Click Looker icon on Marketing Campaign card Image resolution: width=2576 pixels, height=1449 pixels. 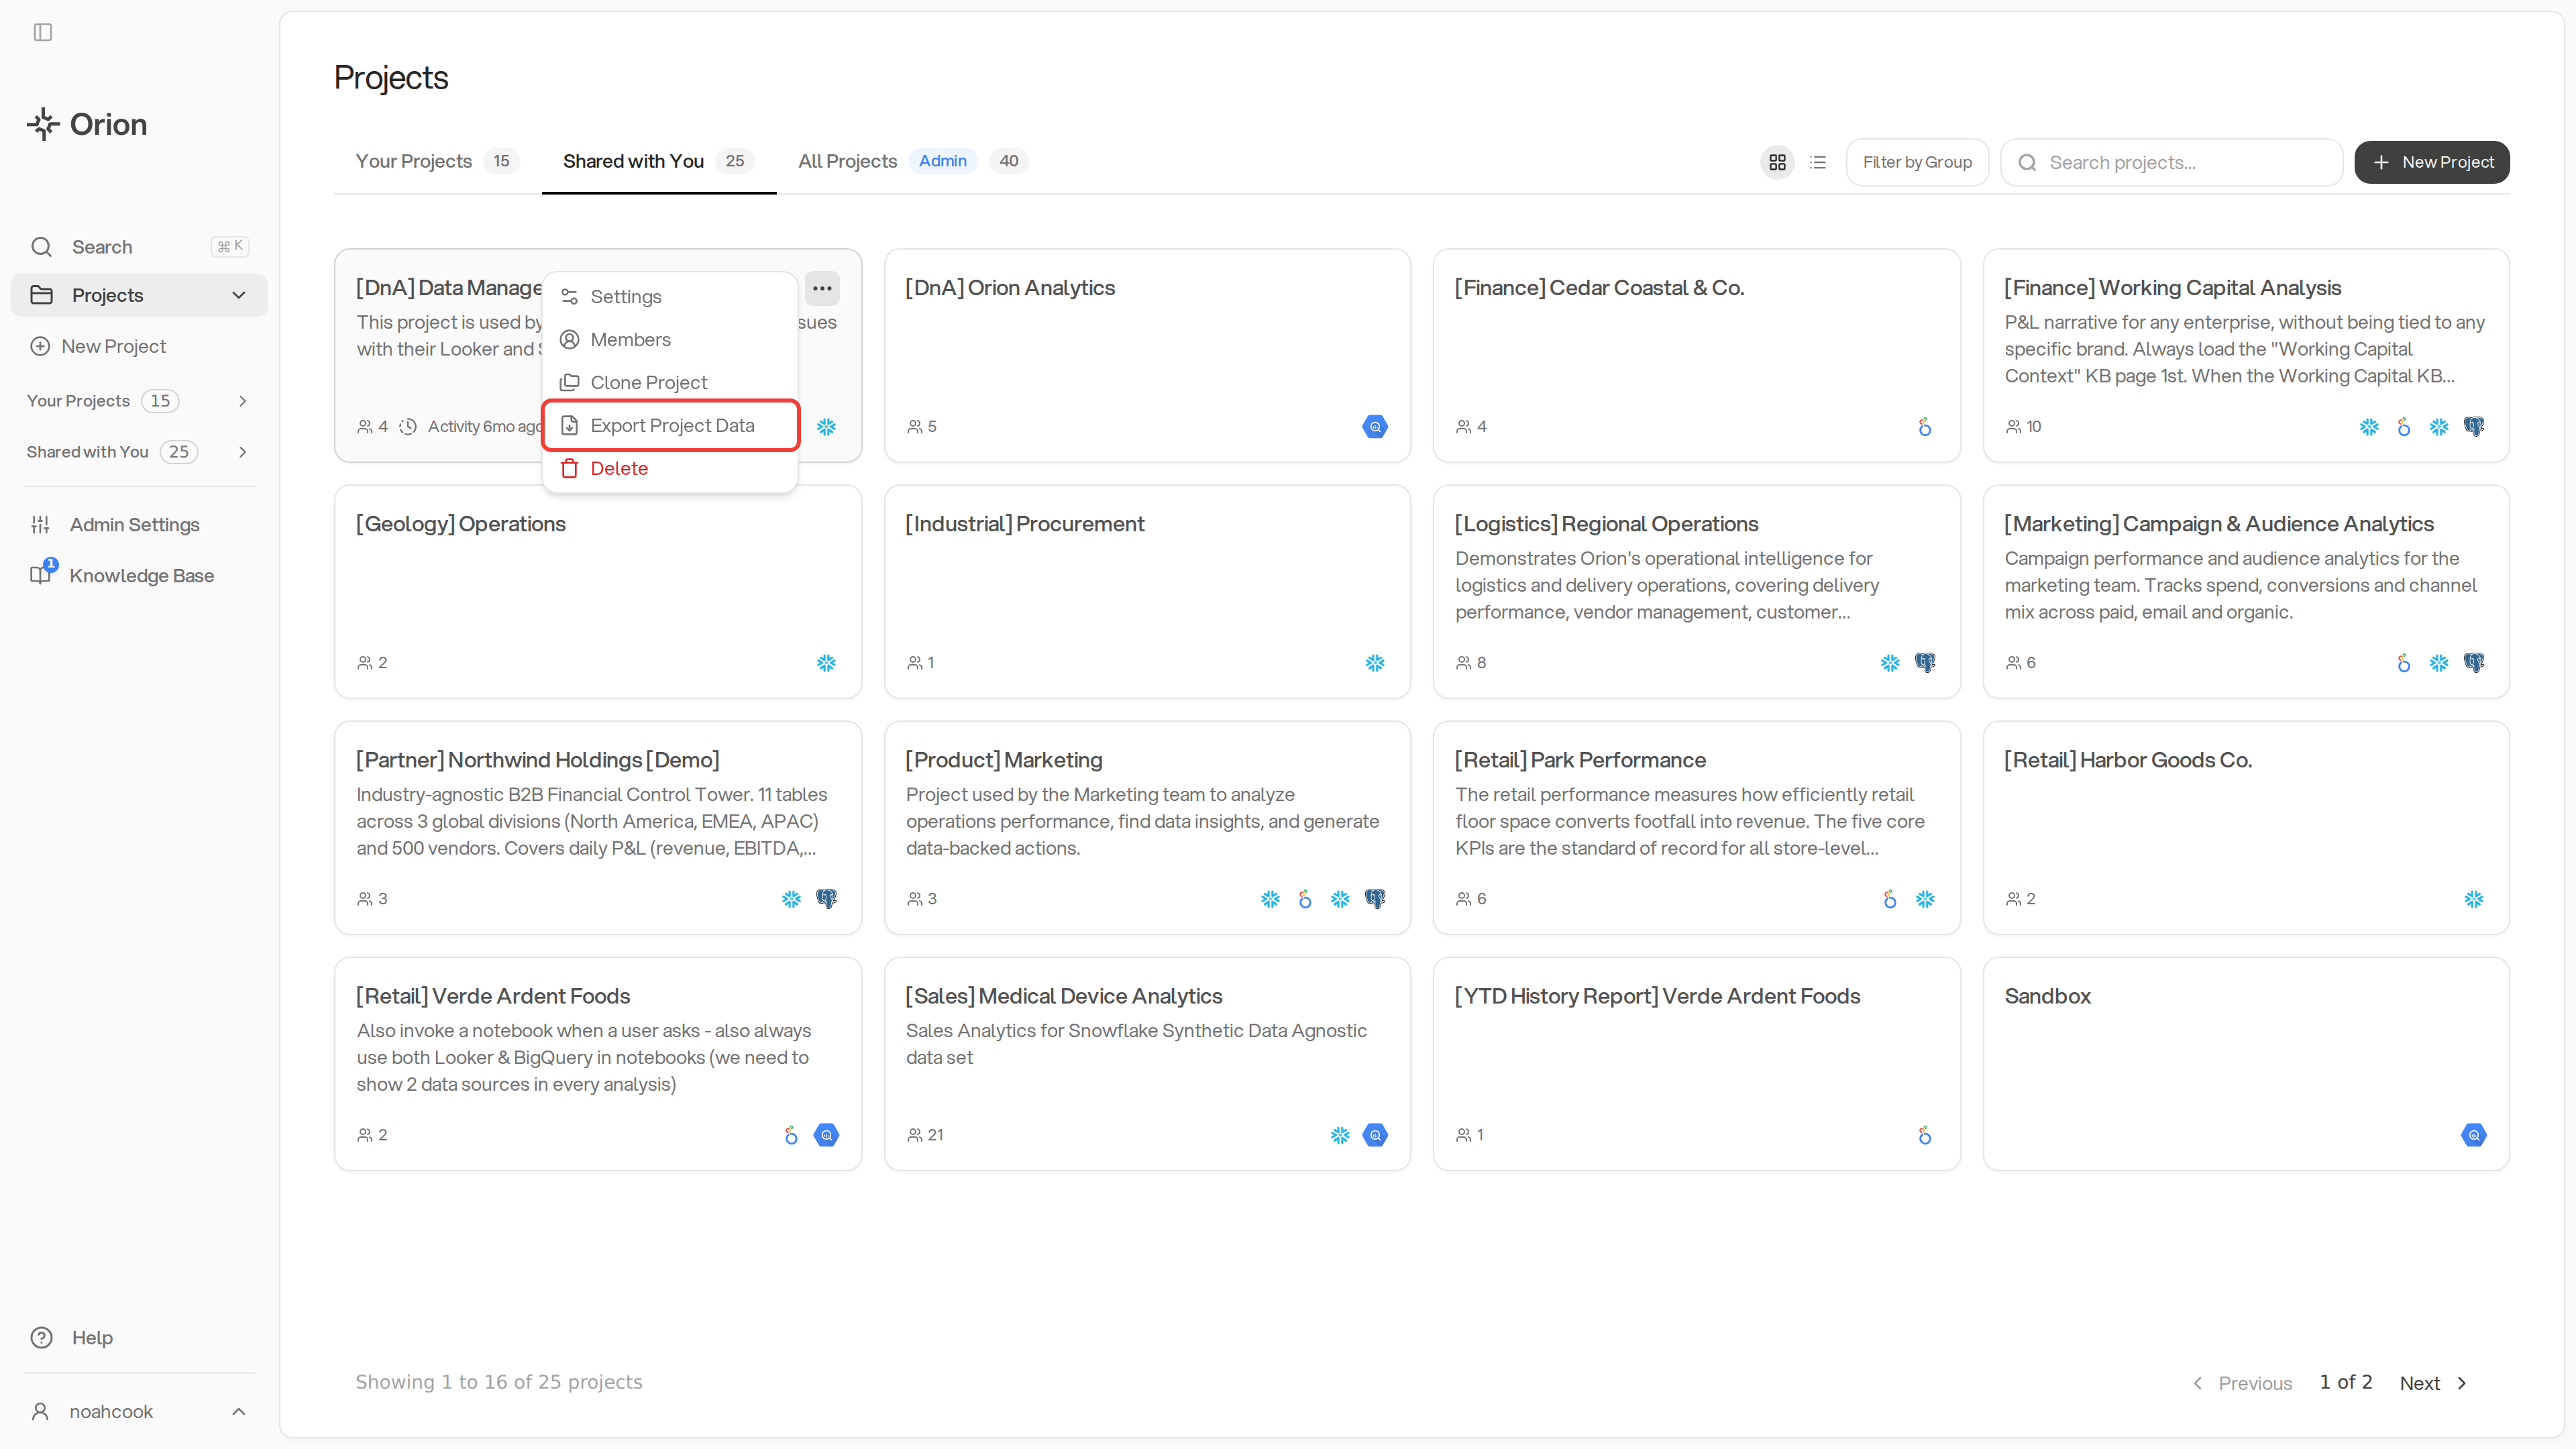[x=2404, y=663]
